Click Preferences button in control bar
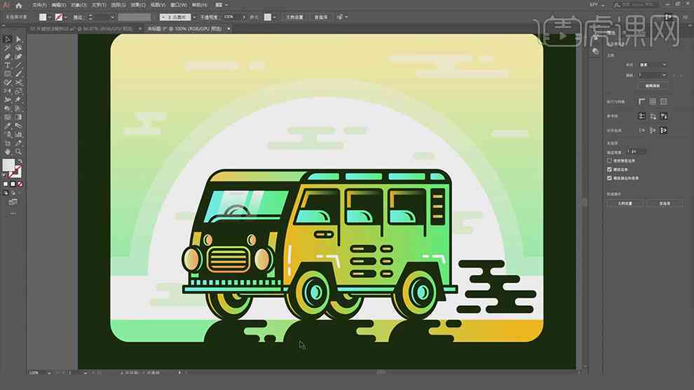Viewport: 694px width, 390px height. click(321, 18)
